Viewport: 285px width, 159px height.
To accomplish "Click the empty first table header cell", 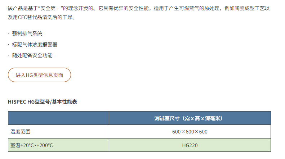I will pyautogui.click(x=58, y=118).
